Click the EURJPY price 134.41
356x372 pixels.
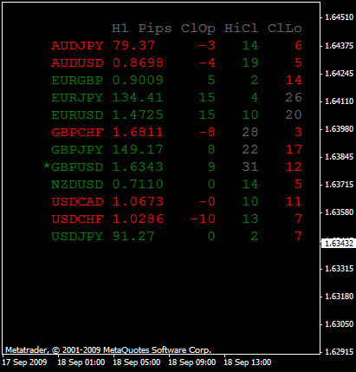point(138,98)
